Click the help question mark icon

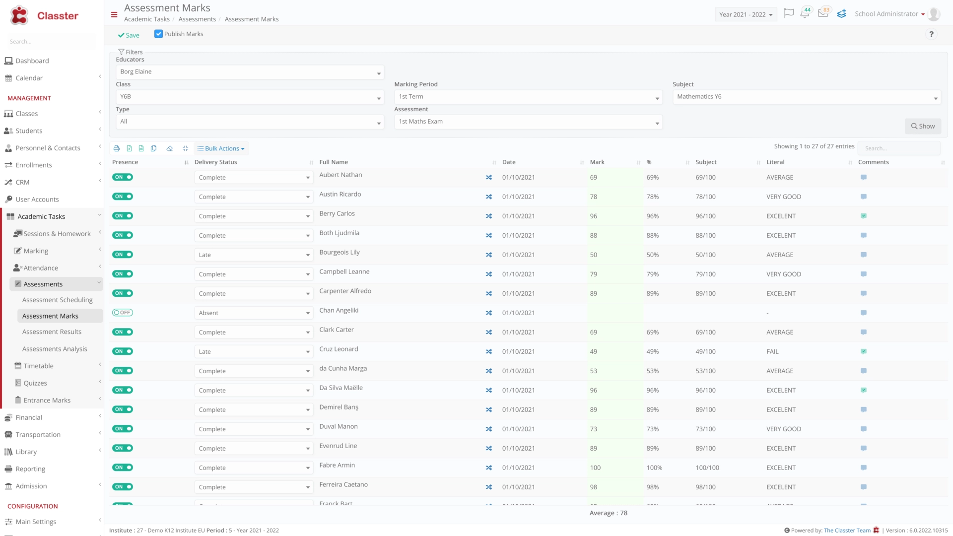[x=931, y=34]
